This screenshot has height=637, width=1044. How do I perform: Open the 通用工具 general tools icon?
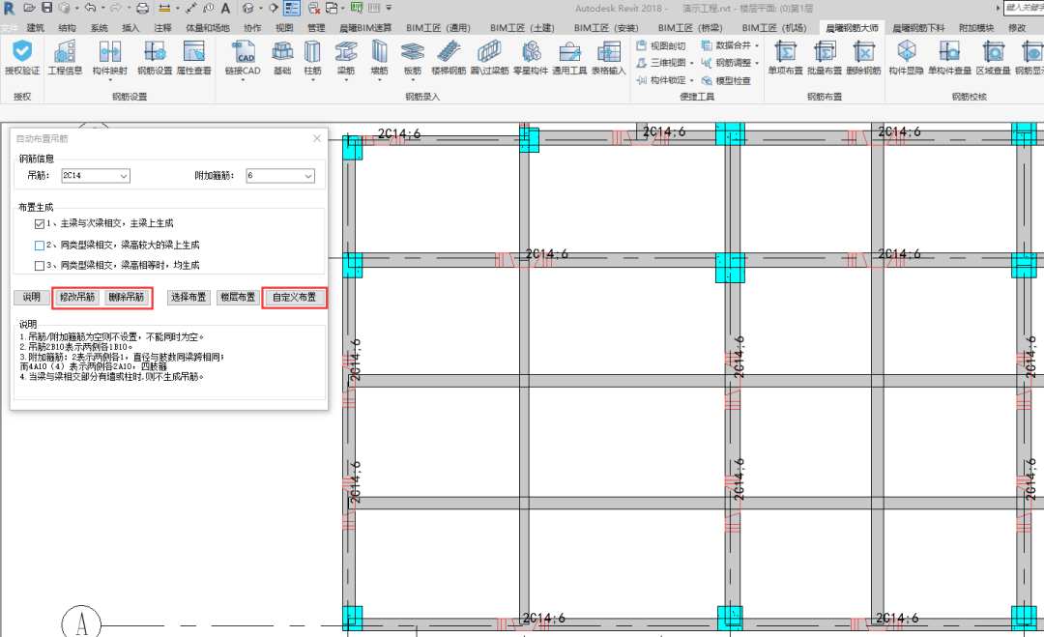(569, 51)
